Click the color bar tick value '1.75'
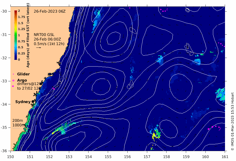The image size is (236, 161). click(x=21, y=17)
